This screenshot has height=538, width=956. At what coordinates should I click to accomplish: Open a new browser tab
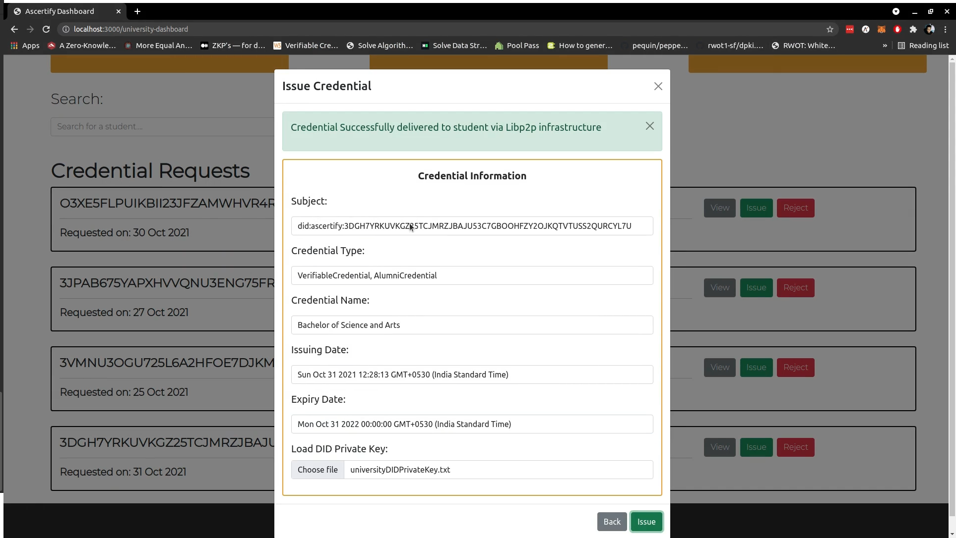(x=137, y=11)
